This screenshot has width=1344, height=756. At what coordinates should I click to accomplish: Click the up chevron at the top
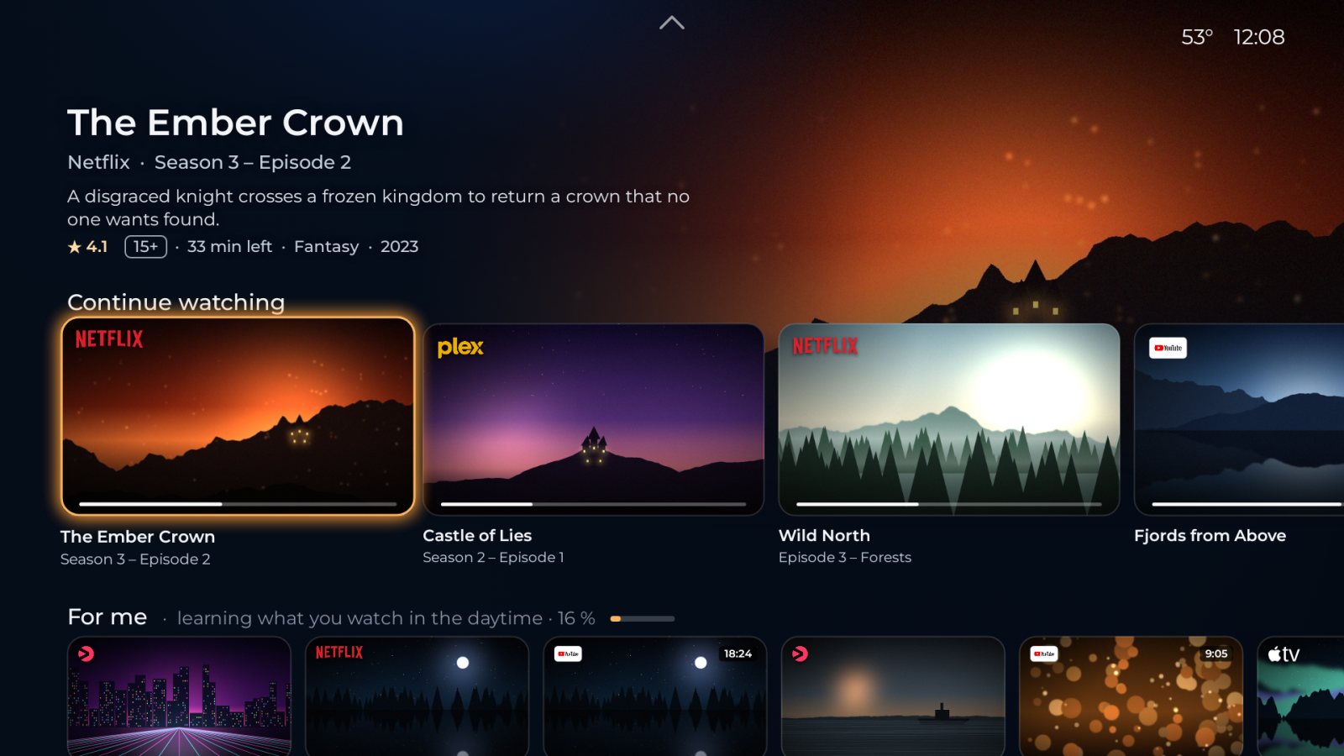(x=672, y=23)
